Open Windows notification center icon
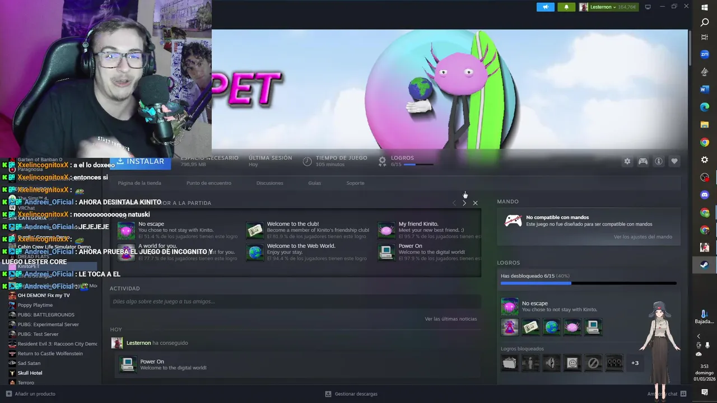 tap(705, 392)
